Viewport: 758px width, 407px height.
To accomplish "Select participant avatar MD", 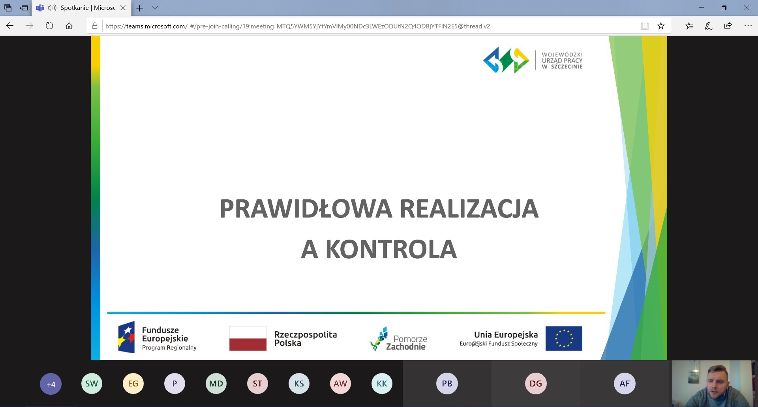I will coord(216,383).
